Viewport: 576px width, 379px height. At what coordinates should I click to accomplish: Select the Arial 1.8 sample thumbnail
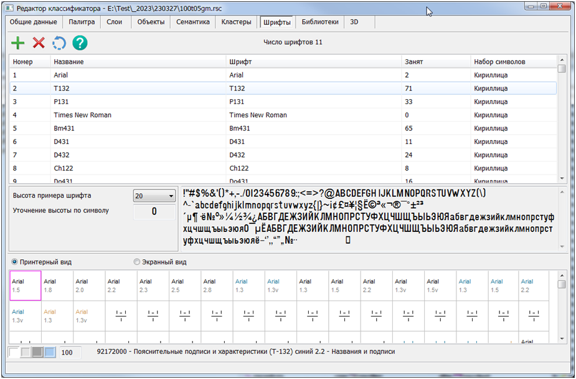pos(58,286)
